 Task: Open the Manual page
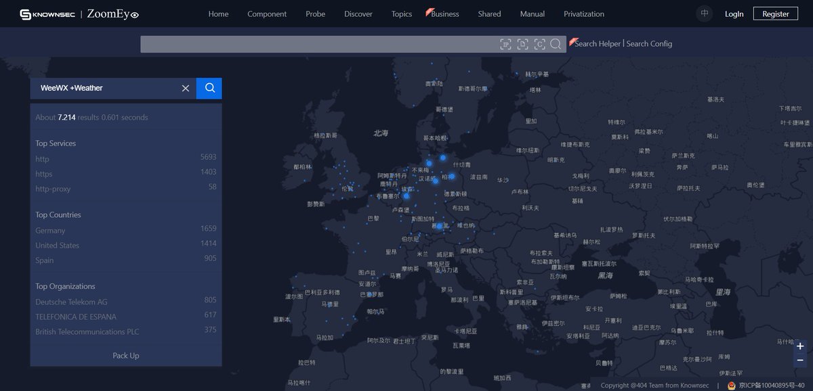click(x=533, y=14)
